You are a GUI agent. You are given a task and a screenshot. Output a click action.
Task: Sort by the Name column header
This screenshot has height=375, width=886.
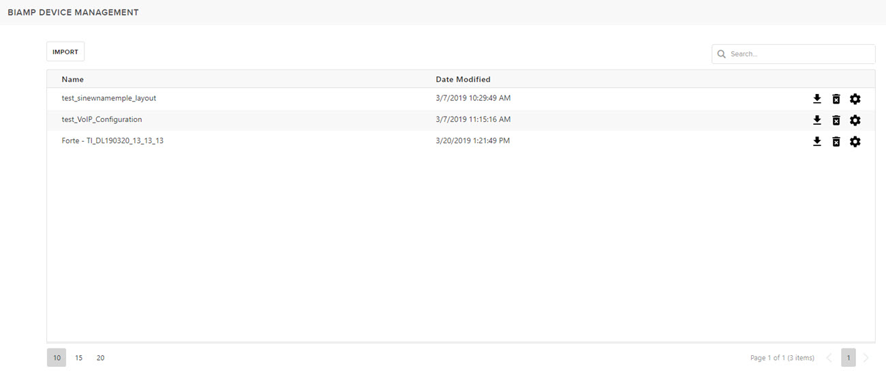[x=73, y=79]
